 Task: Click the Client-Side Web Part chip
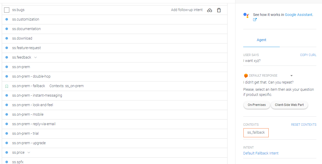pos(289,105)
